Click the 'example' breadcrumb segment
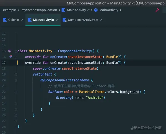Viewport: 166px width, 134px height. (x=9, y=10)
